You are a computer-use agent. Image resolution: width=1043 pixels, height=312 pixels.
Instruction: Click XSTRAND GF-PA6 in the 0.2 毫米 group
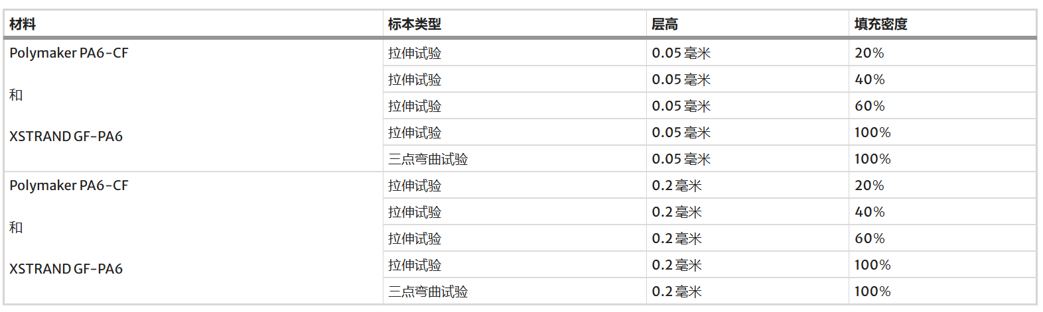pos(66,269)
